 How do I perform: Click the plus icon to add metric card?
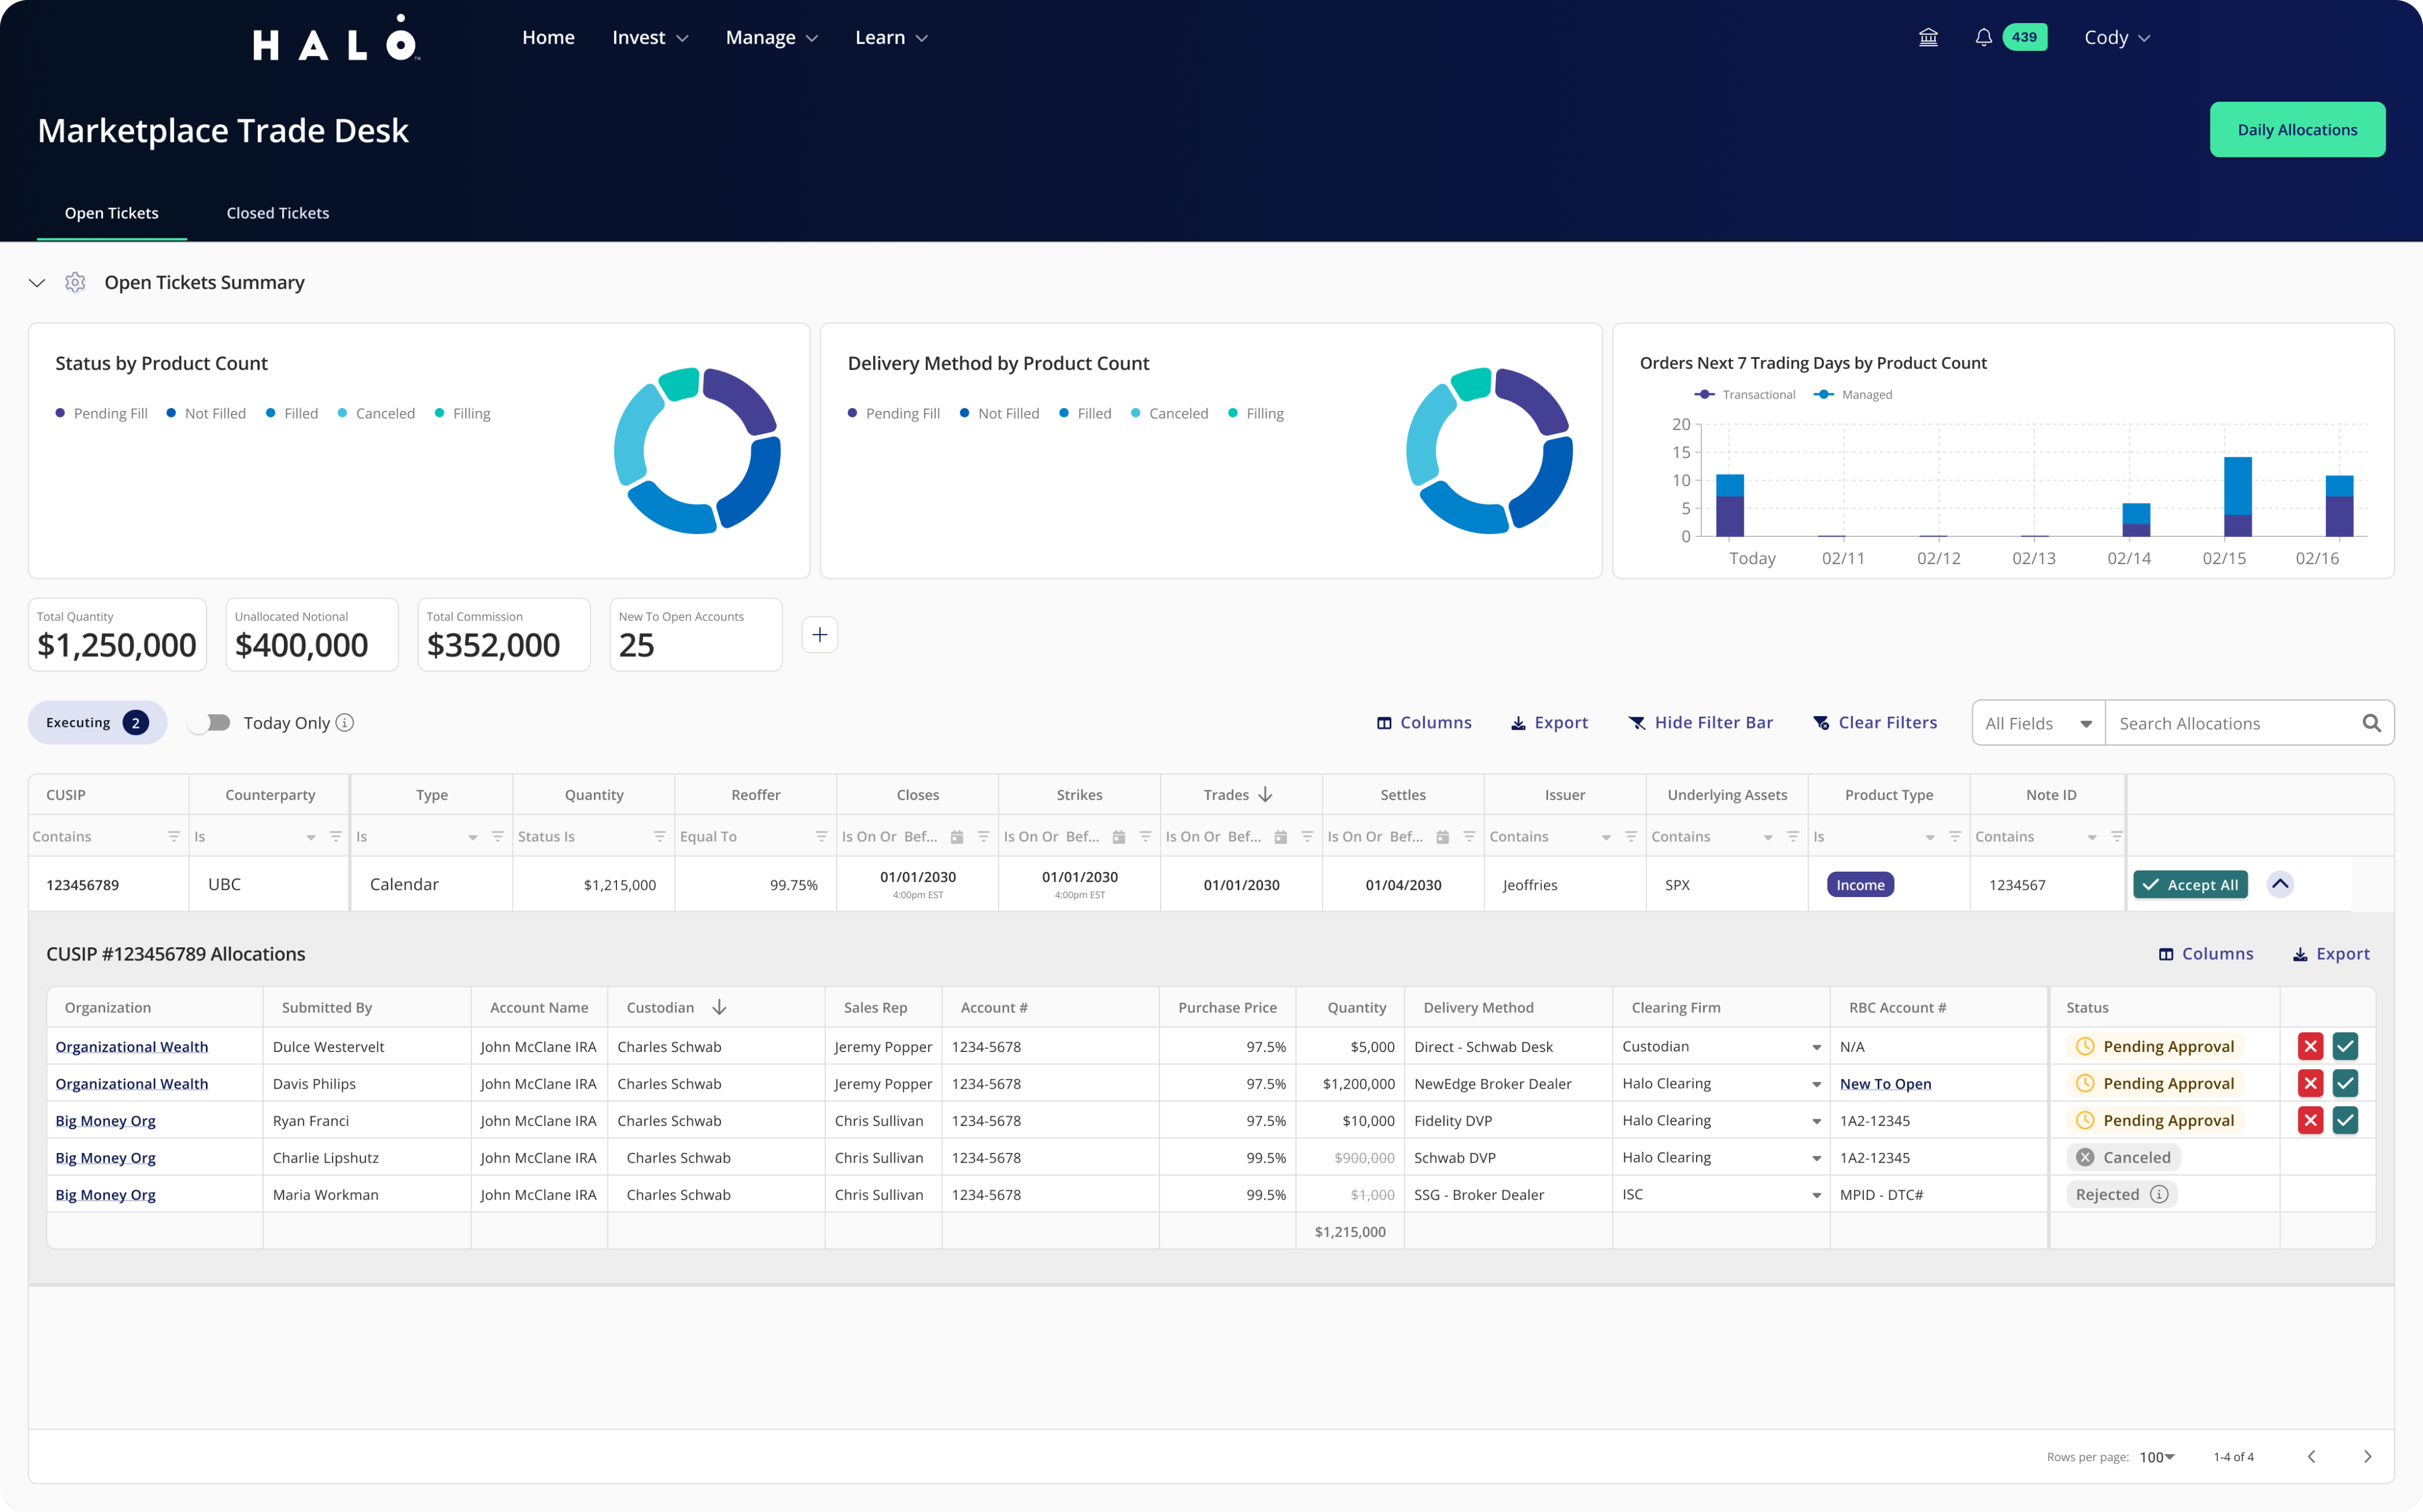[819, 635]
